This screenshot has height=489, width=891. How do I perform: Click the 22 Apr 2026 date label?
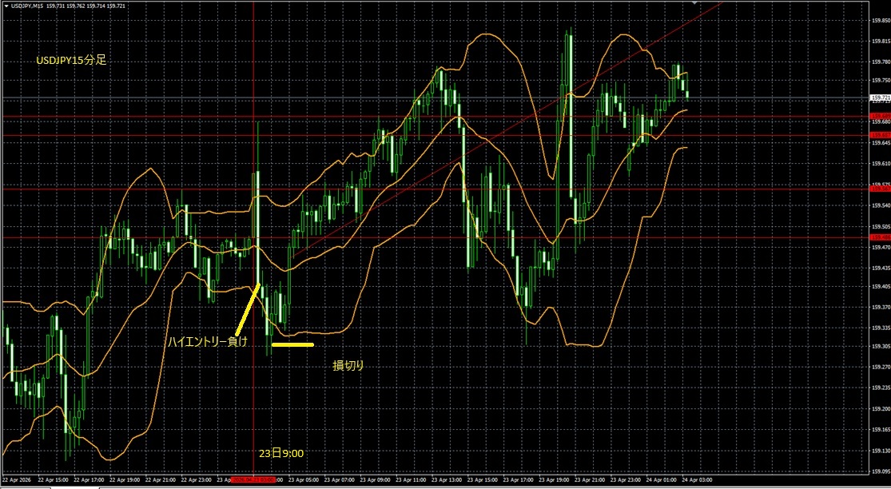(x=16, y=481)
